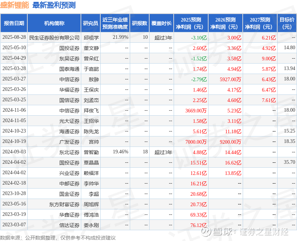Click 2026 profit value 5927.00万
The width and height of the screenshot is (297, 241).
point(230,79)
